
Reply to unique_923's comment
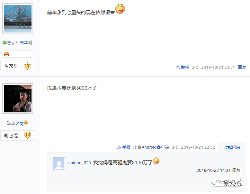click(x=236, y=170)
